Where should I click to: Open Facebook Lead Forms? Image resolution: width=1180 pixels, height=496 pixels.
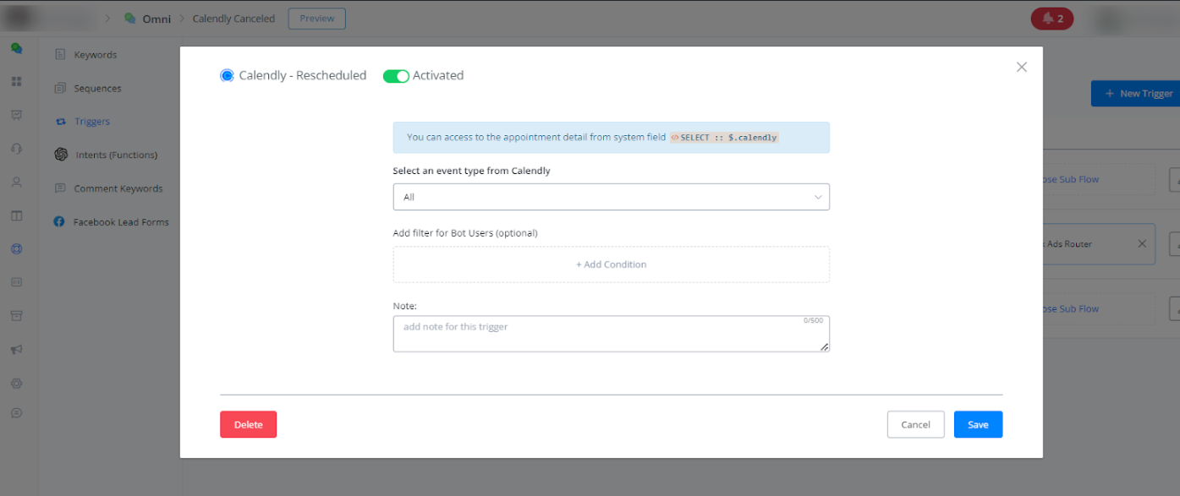(x=121, y=222)
